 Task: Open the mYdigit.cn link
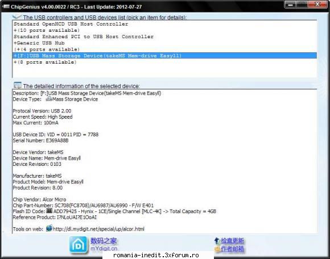pos(104,249)
